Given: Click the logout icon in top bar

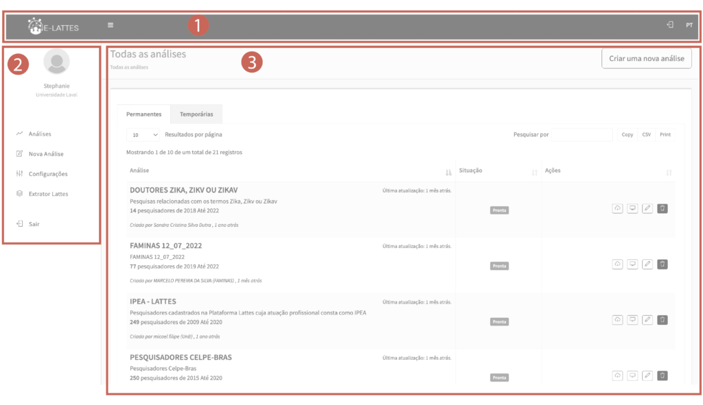Looking at the screenshot, I should 669,25.
